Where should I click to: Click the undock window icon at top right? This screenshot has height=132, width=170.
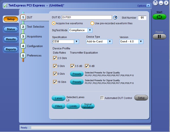point(156,3)
